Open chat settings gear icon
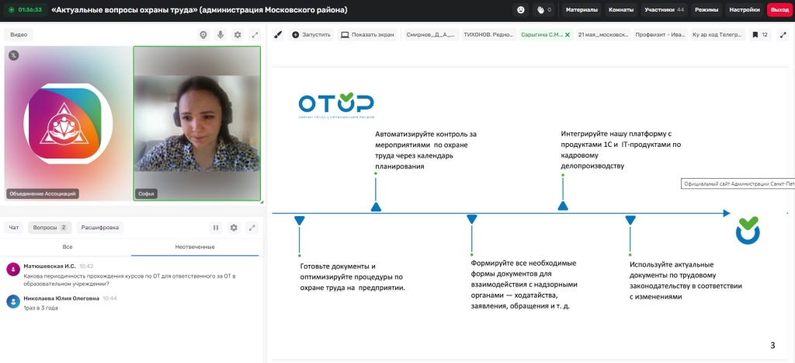Image resolution: width=795 pixels, height=363 pixels. (234, 228)
